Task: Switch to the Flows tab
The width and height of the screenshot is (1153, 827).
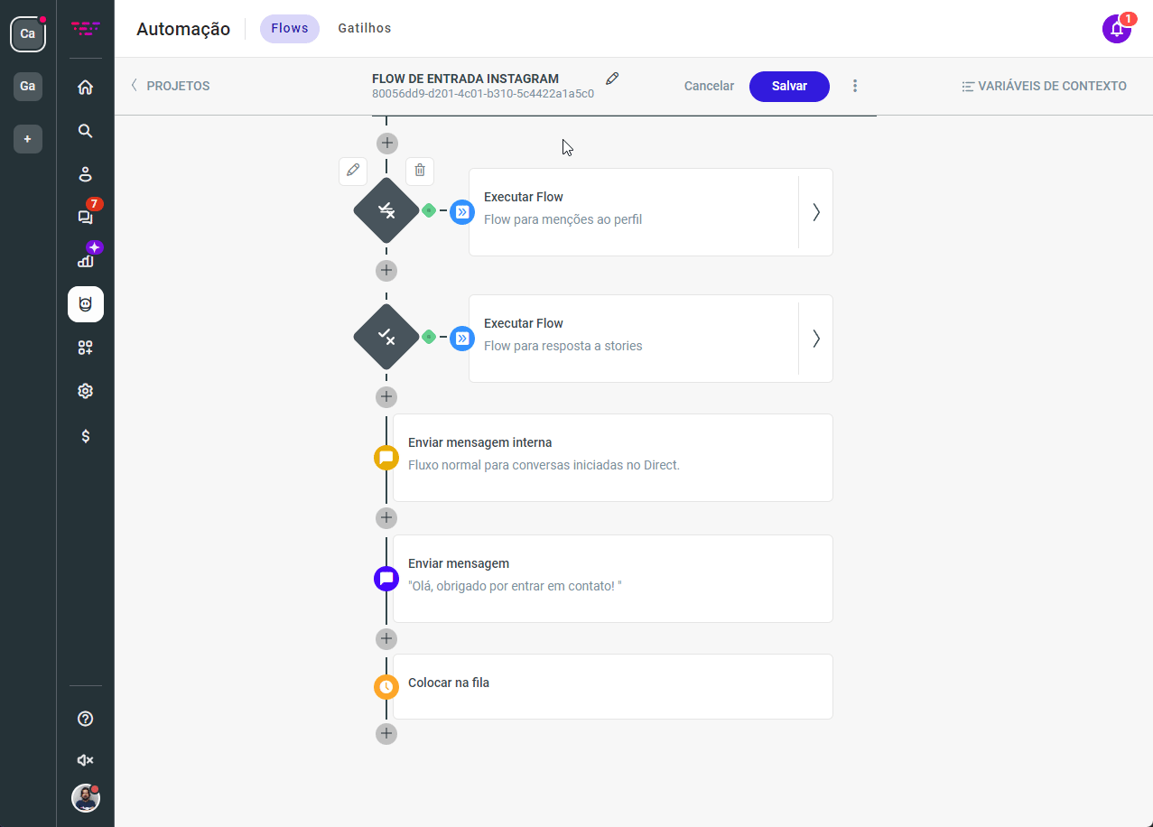Action: (290, 29)
